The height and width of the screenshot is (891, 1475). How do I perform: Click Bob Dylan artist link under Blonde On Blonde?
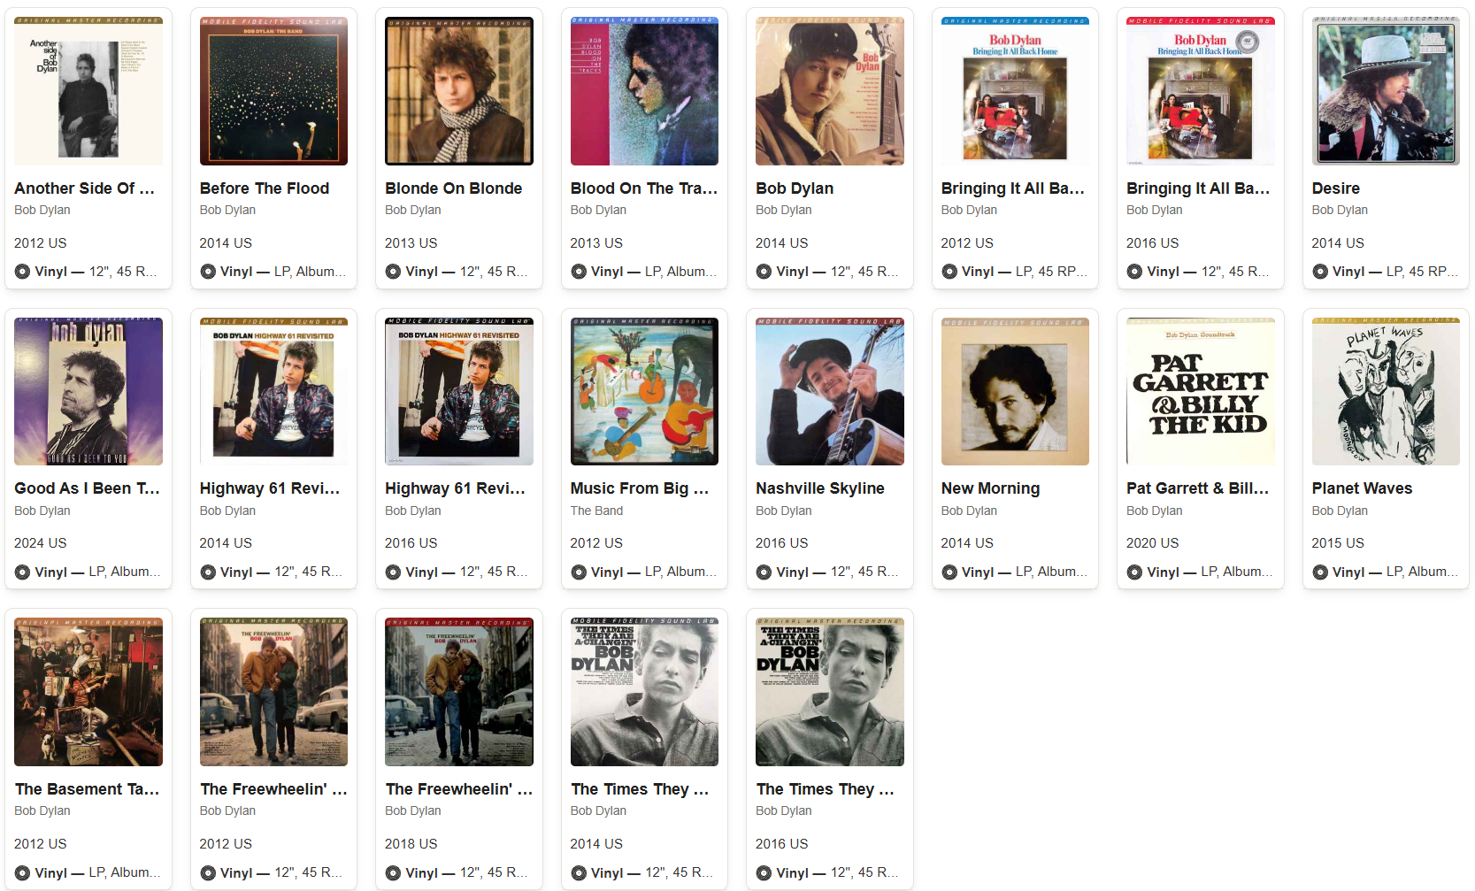[413, 210]
